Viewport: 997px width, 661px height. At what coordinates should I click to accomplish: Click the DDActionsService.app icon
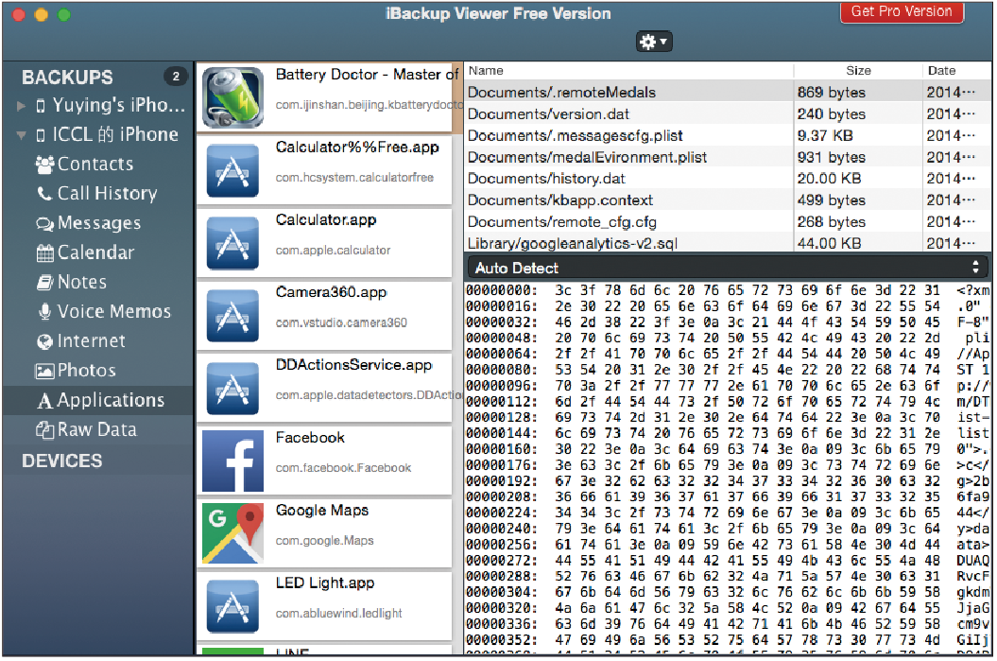click(232, 388)
